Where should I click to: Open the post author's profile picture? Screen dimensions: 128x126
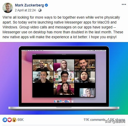(x=8, y=8)
